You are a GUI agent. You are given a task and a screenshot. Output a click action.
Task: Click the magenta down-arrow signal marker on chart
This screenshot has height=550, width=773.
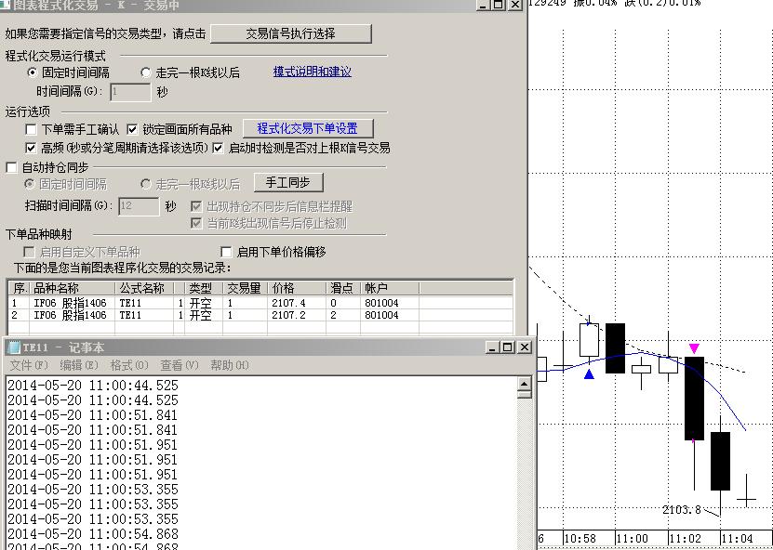tap(694, 348)
